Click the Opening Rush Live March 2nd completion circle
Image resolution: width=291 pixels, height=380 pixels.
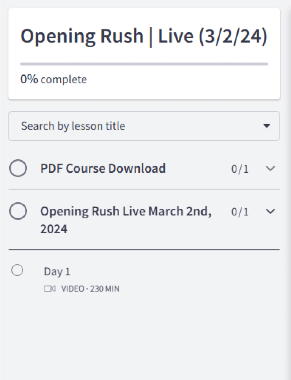(x=18, y=212)
